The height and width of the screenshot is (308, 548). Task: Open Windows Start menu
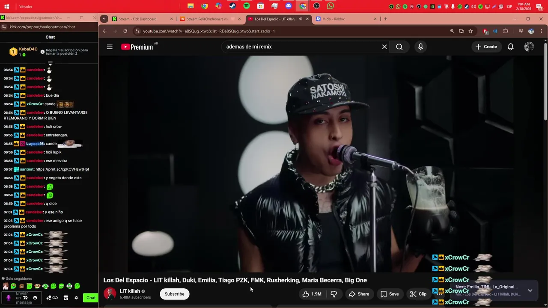(x=7, y=6)
